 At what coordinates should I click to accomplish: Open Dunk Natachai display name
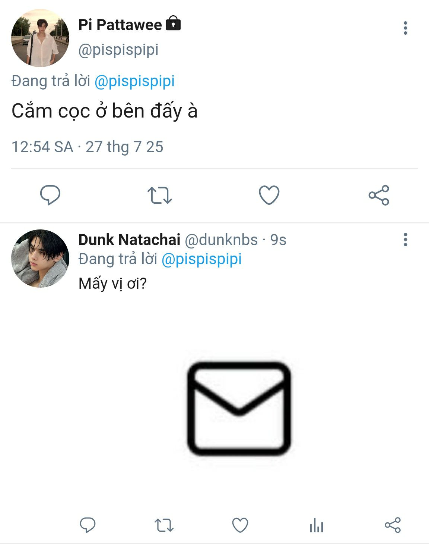pos(129,240)
